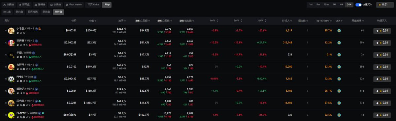Viewport: 396px width, 121px height.
Task: Quick buy 0.01 for 缩游记
Action: tap(382, 91)
